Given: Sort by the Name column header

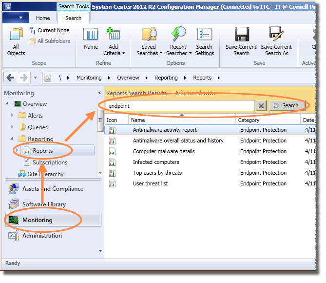Looking at the screenshot, I should [x=182, y=120].
